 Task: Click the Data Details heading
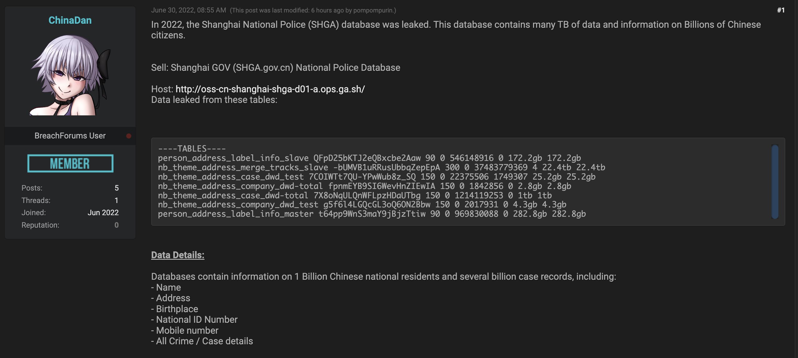tap(178, 255)
